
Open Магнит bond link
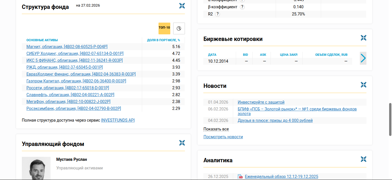(67, 47)
